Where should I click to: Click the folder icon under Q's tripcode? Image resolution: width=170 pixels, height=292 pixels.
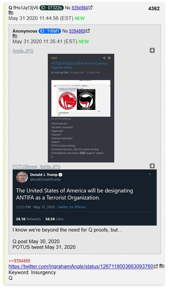[11, 13]
